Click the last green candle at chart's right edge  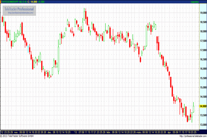[x=194, y=108]
